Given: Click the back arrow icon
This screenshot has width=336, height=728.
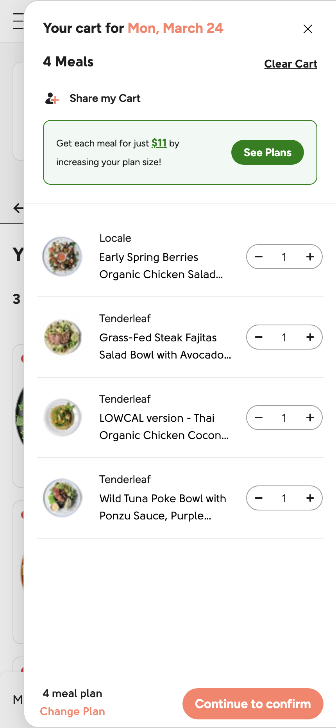Looking at the screenshot, I should (x=18, y=208).
